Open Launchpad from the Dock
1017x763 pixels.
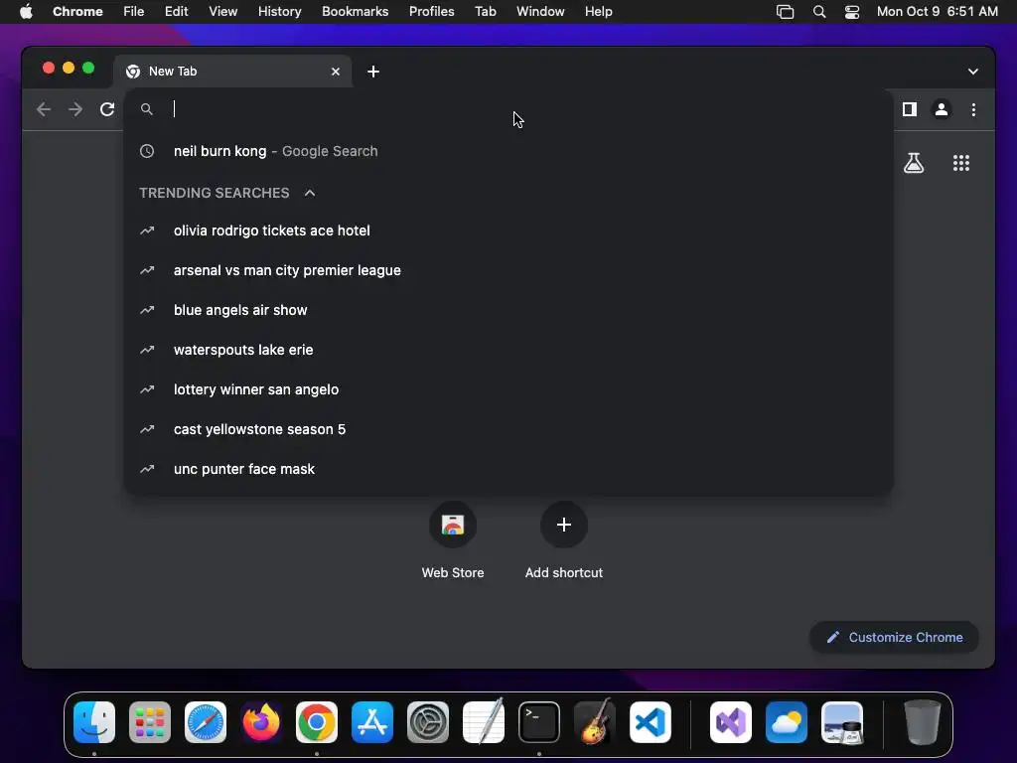tap(150, 722)
